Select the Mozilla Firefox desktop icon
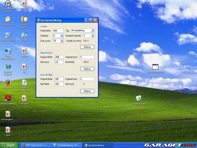Screen dimensions: 197x148 tap(8, 83)
